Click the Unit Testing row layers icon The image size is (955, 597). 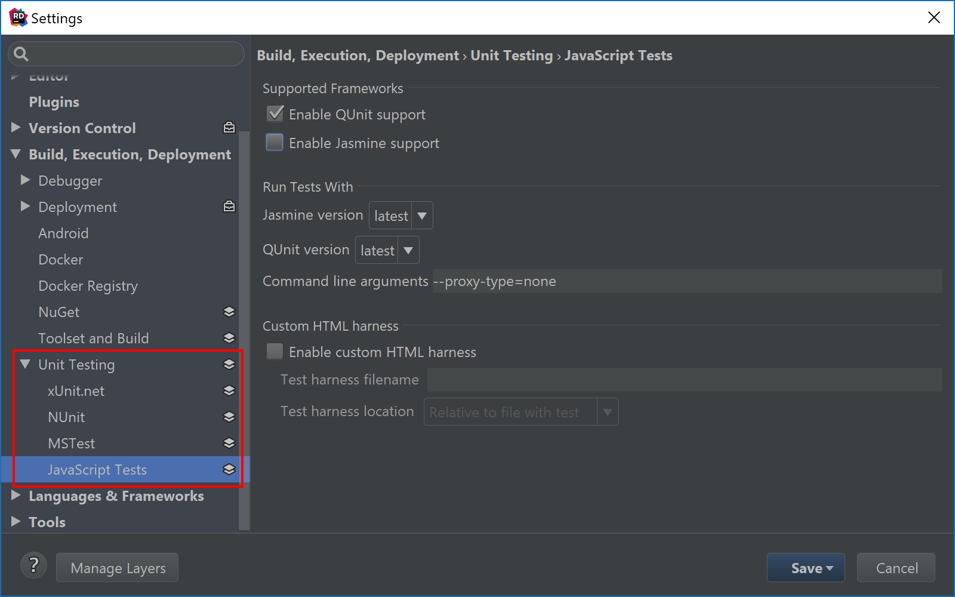pyautogui.click(x=229, y=364)
